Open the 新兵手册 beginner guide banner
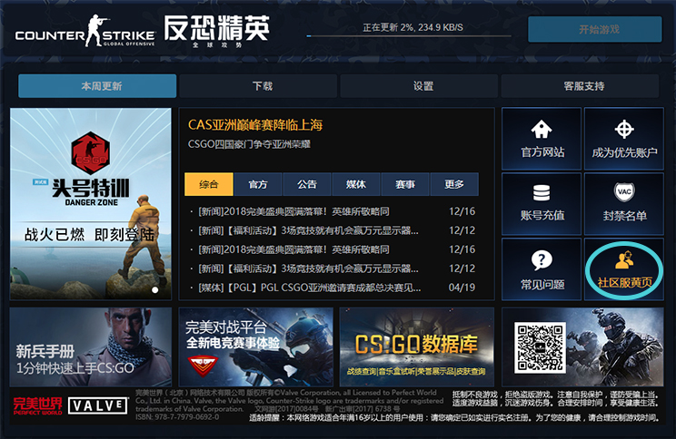The image size is (676, 439). point(91,346)
